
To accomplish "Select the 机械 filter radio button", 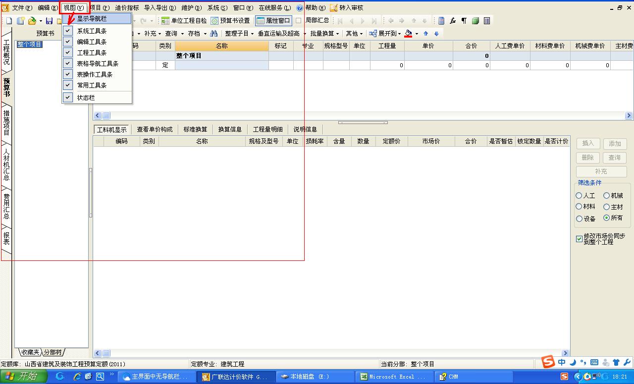I will click(x=606, y=196).
